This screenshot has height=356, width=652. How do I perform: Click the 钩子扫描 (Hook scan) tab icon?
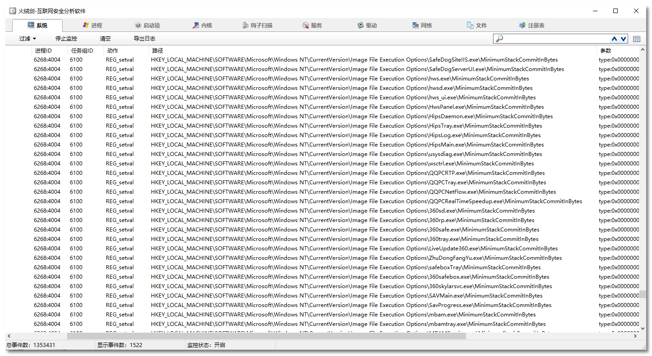245,26
